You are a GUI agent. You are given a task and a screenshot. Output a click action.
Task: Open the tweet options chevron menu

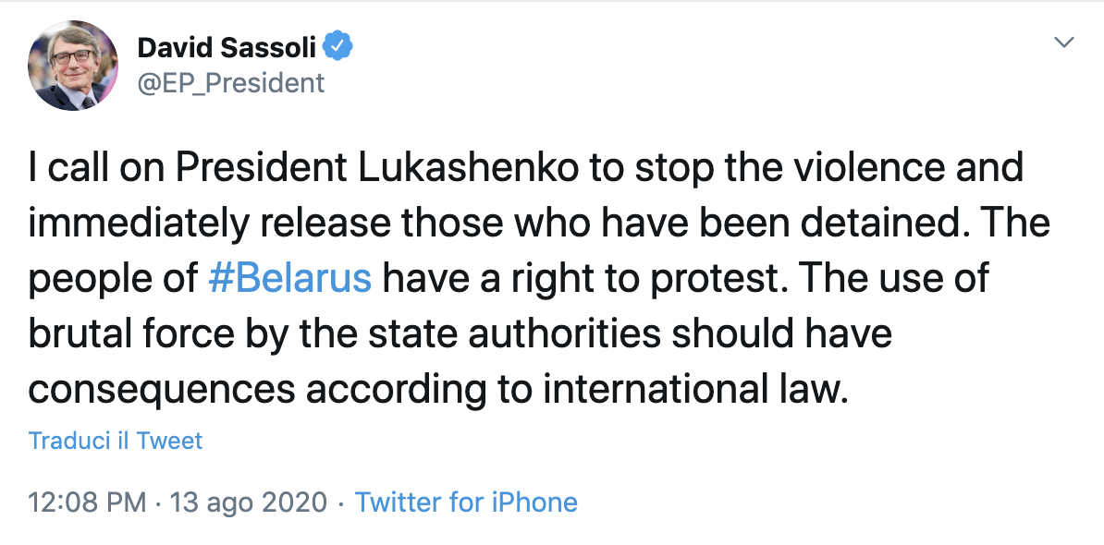coord(1064,42)
